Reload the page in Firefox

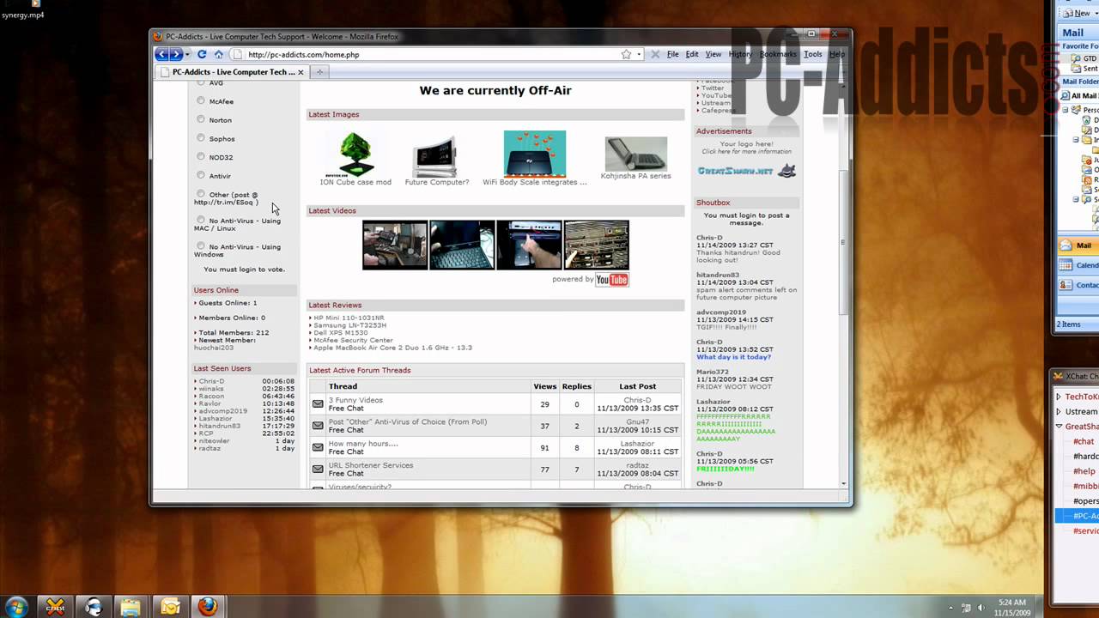(202, 54)
